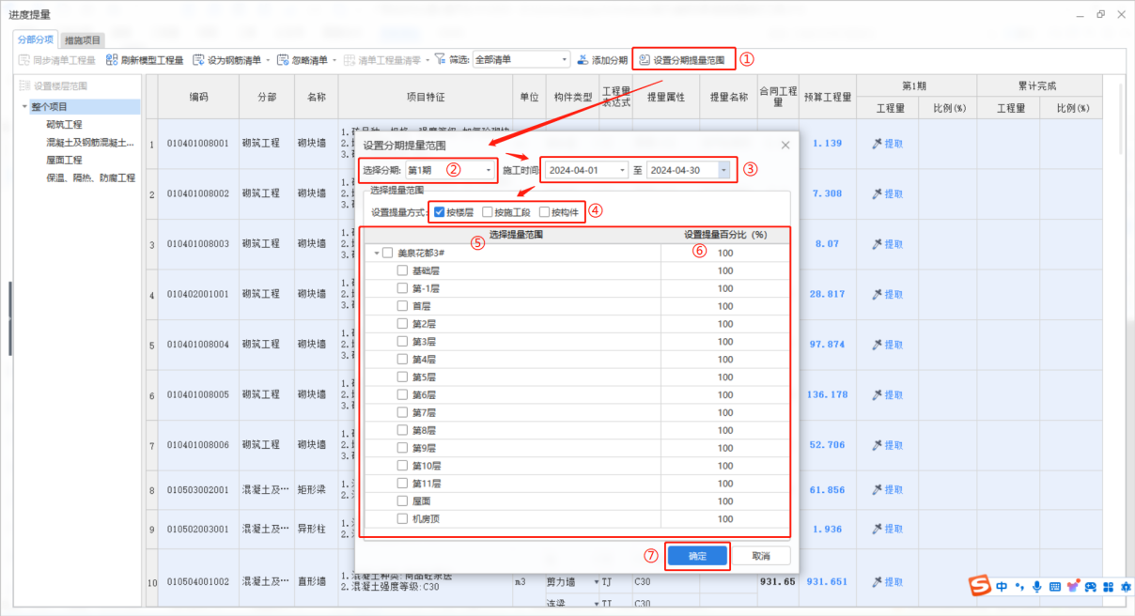Open the 剪力墙 component type dropdown
This screenshot has width=1135, height=616.
(x=596, y=582)
